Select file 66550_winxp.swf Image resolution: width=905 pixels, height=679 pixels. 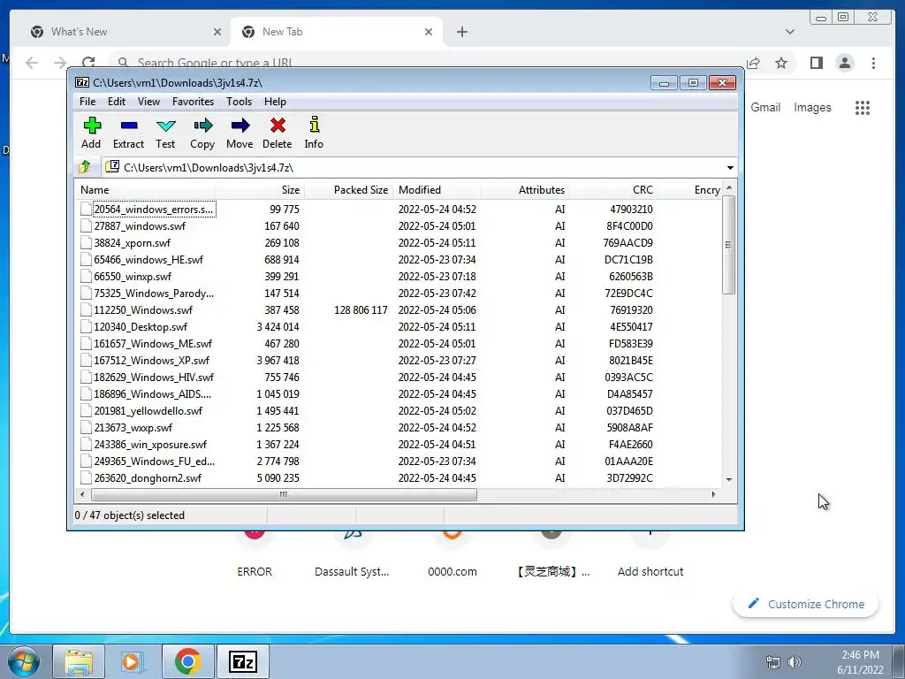[x=133, y=277]
